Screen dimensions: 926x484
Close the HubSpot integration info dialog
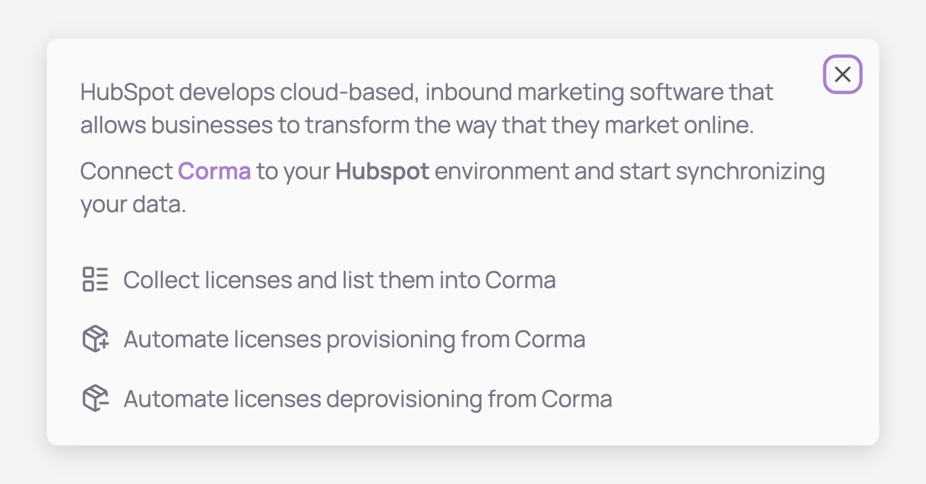click(842, 74)
